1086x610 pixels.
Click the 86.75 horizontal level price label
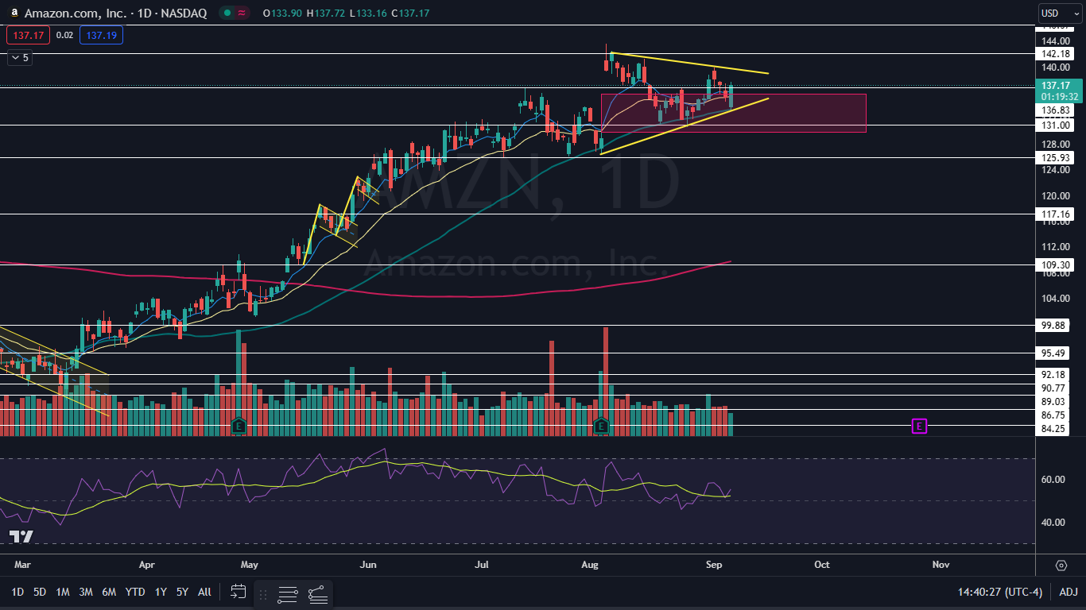tap(1054, 415)
